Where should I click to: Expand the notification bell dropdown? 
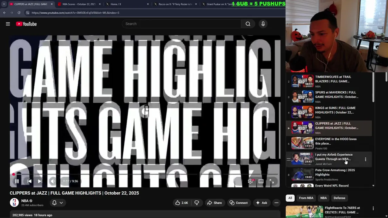58,203
